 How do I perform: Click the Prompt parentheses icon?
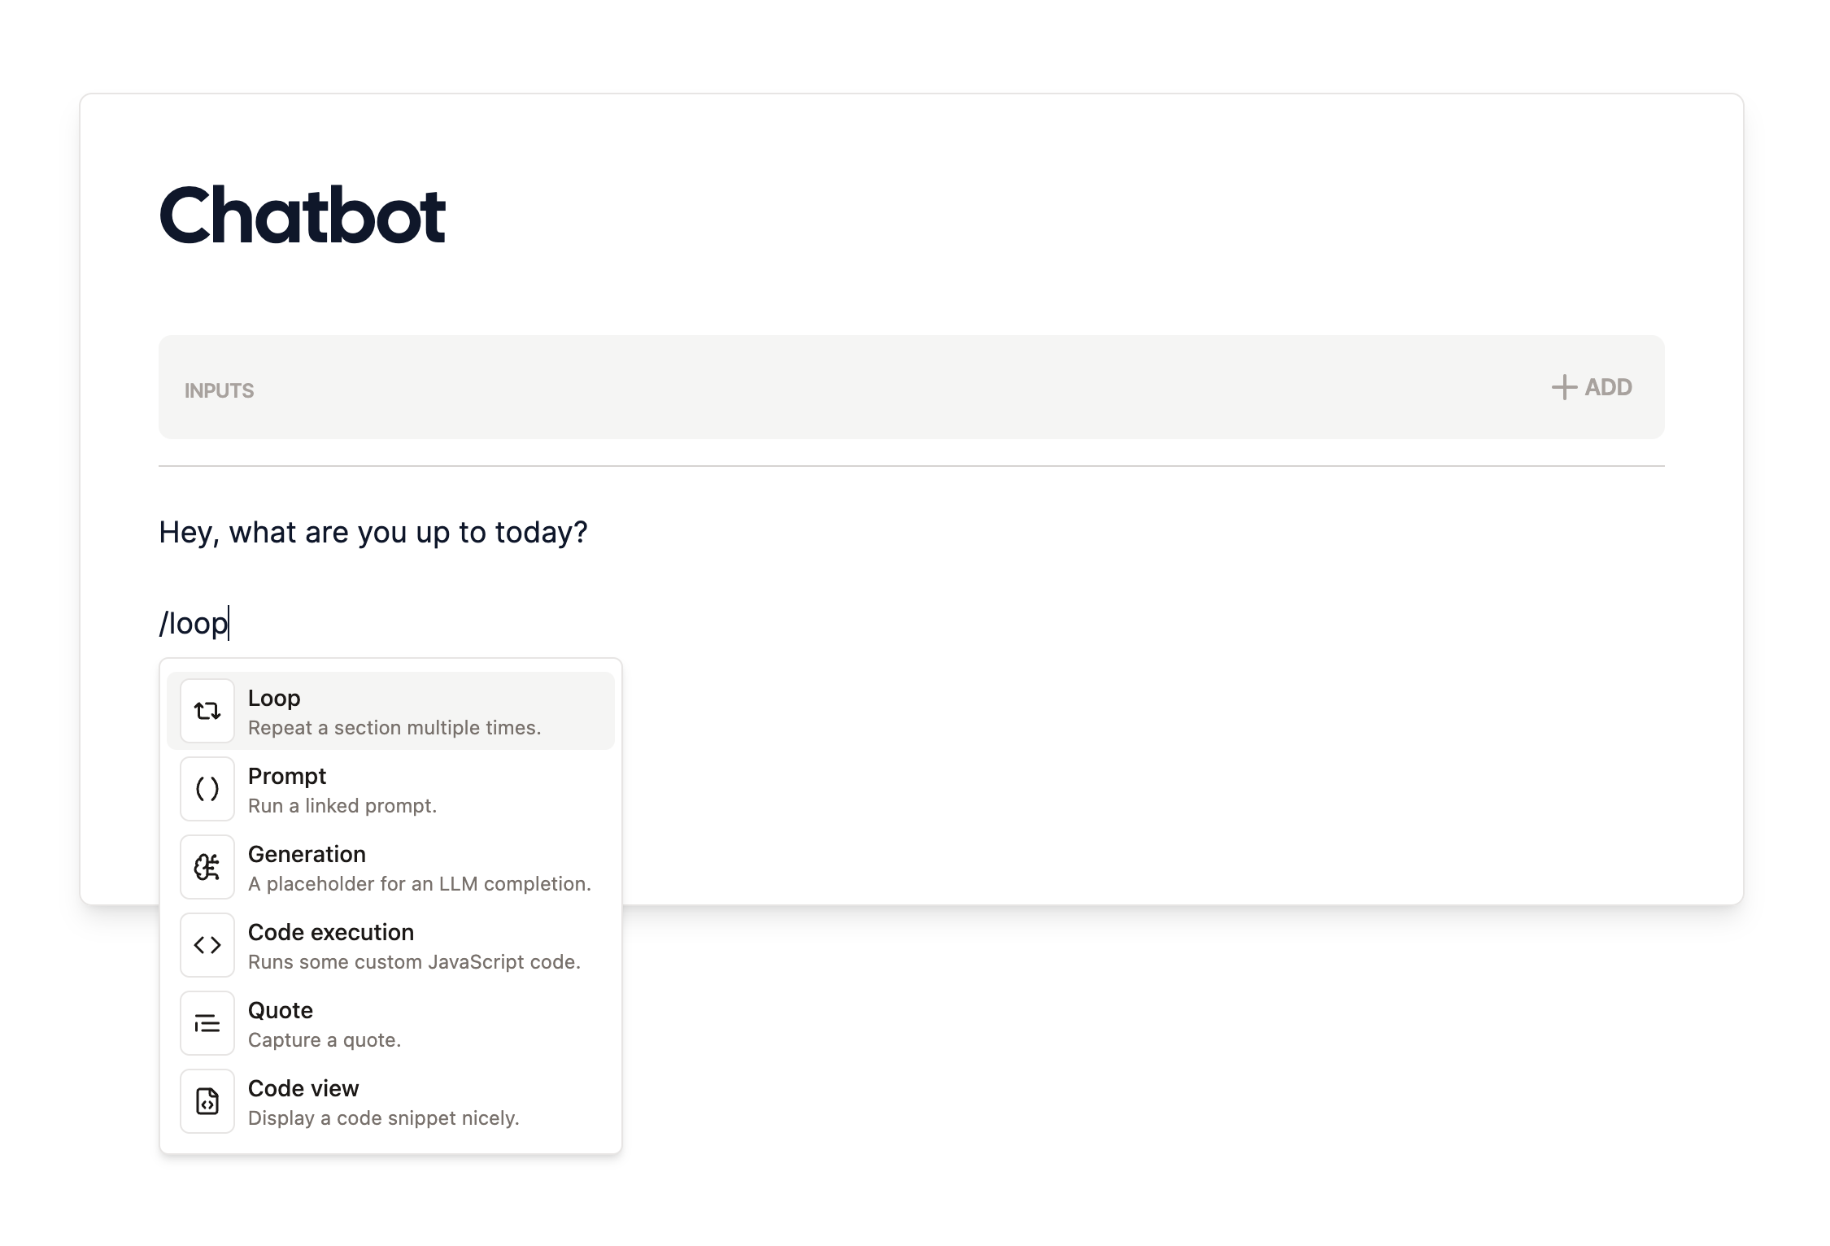207,789
